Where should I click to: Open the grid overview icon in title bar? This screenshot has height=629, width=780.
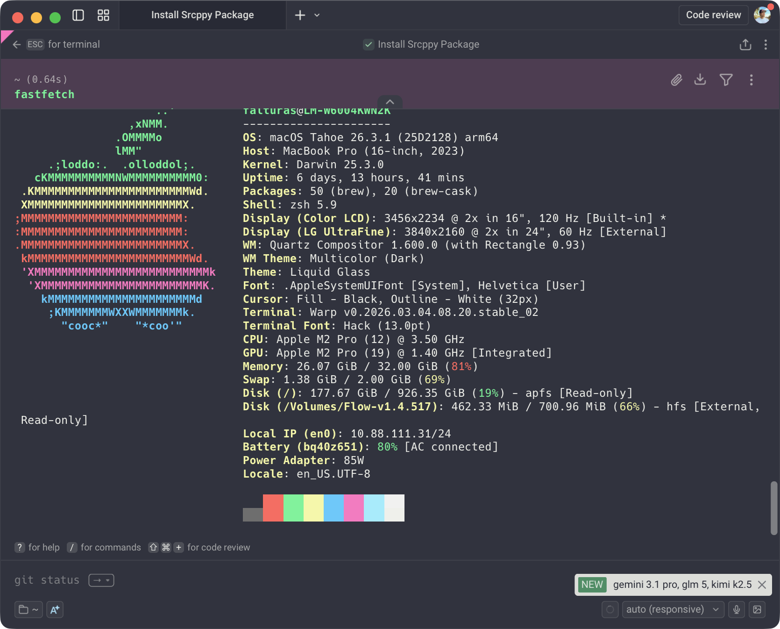coord(103,15)
